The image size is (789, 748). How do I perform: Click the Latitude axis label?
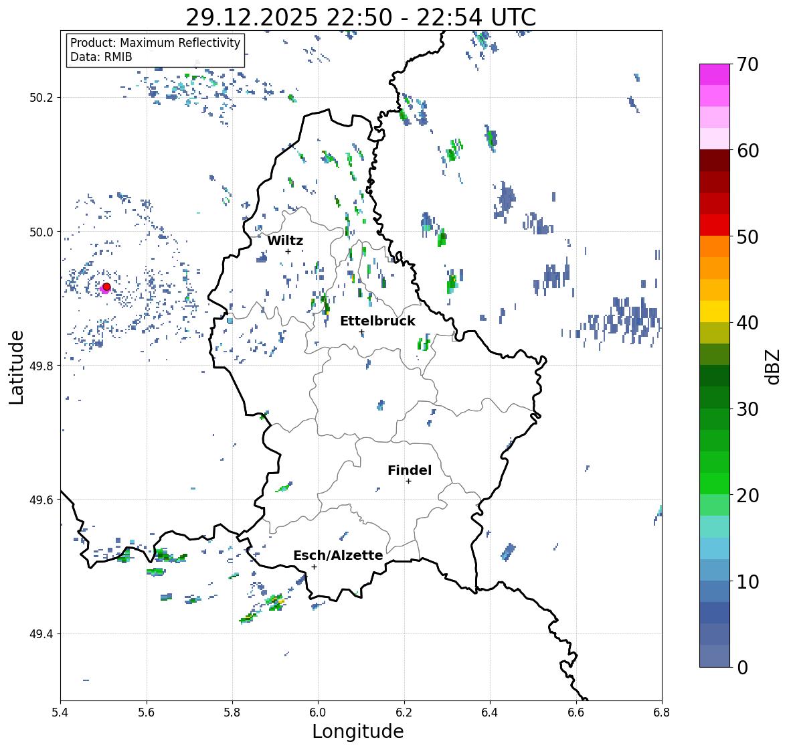point(17,367)
